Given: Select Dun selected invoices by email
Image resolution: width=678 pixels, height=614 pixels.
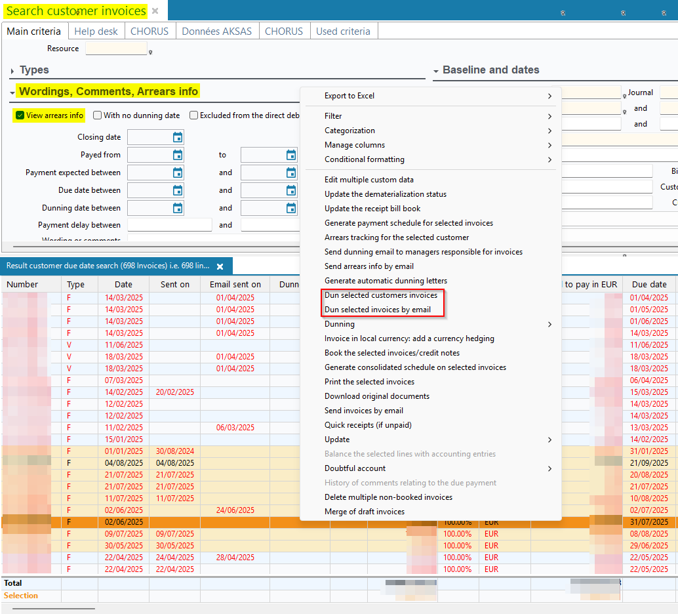Looking at the screenshot, I should [x=378, y=310].
